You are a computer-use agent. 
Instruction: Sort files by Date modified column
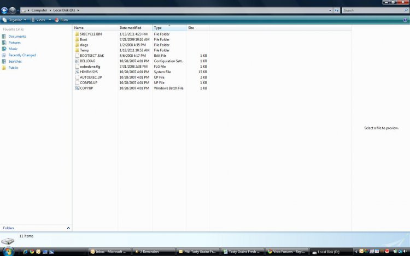tap(131, 27)
